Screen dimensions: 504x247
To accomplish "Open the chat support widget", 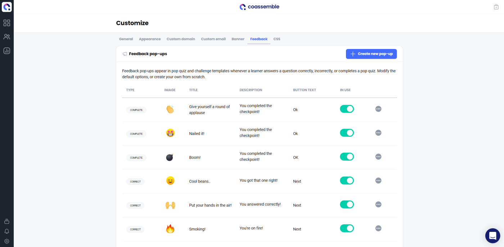I will pos(492,236).
